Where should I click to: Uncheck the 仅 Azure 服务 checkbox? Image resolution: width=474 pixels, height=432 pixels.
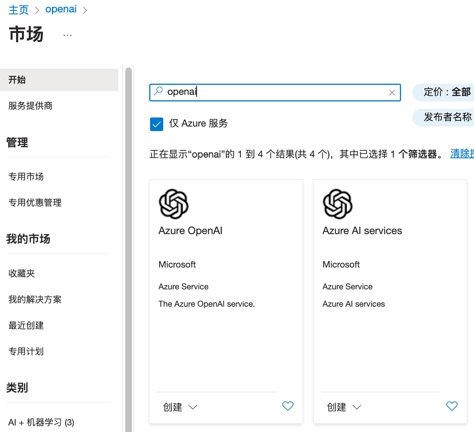click(157, 124)
